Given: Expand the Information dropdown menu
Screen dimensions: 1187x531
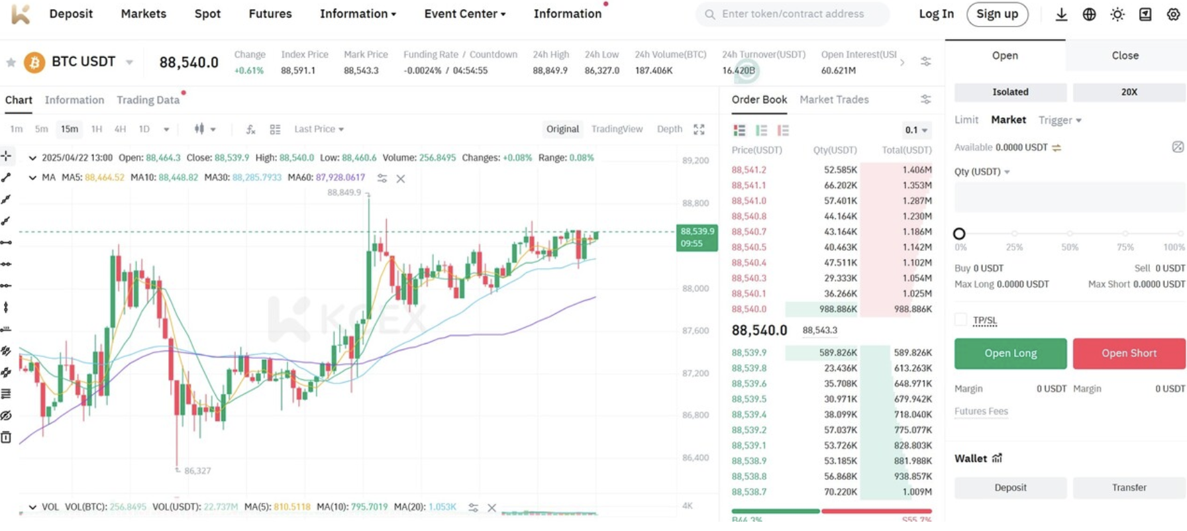Looking at the screenshot, I should pyautogui.click(x=358, y=14).
